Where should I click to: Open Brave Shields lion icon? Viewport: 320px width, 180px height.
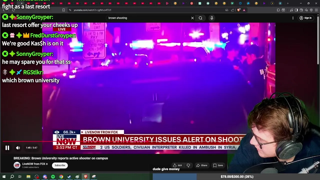point(239,10)
